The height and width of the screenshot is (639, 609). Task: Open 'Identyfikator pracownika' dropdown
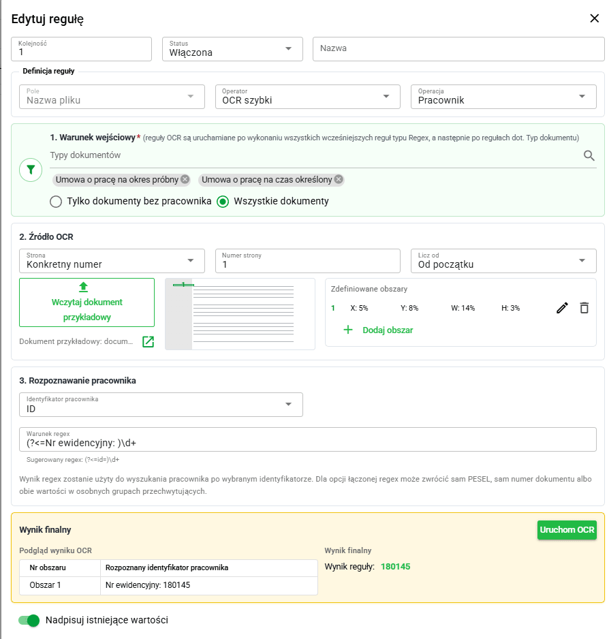click(161, 405)
